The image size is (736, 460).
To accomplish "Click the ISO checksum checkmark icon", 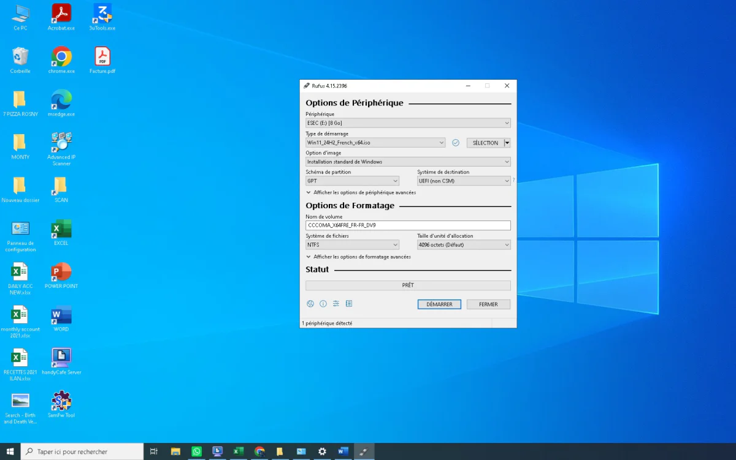I will click(x=456, y=143).
